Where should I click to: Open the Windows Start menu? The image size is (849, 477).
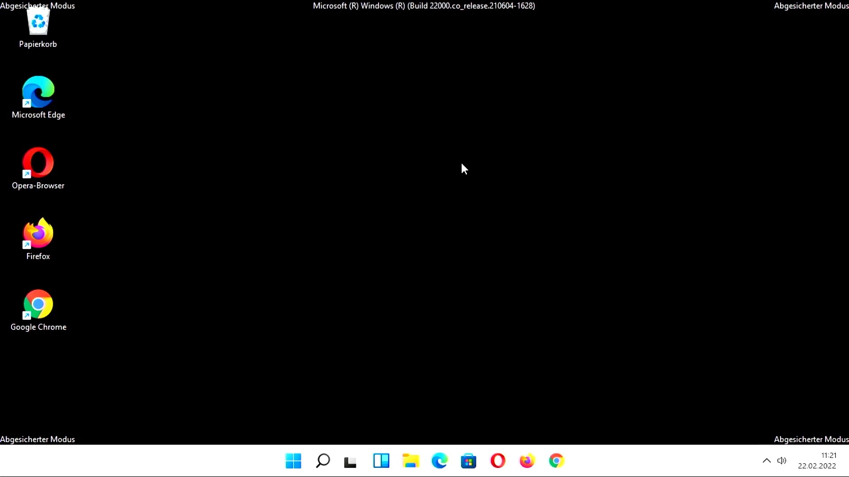point(293,461)
